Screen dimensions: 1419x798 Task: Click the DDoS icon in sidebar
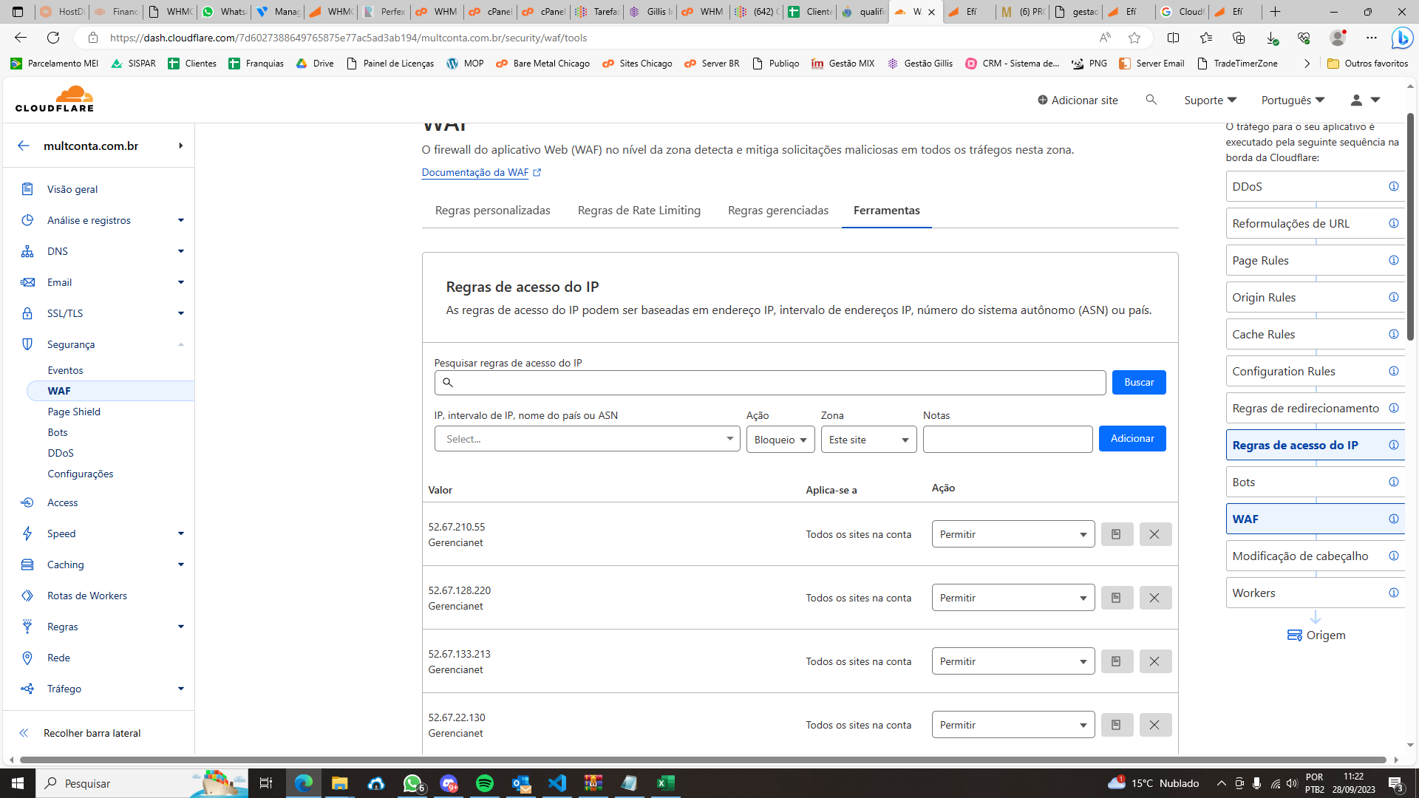point(61,452)
